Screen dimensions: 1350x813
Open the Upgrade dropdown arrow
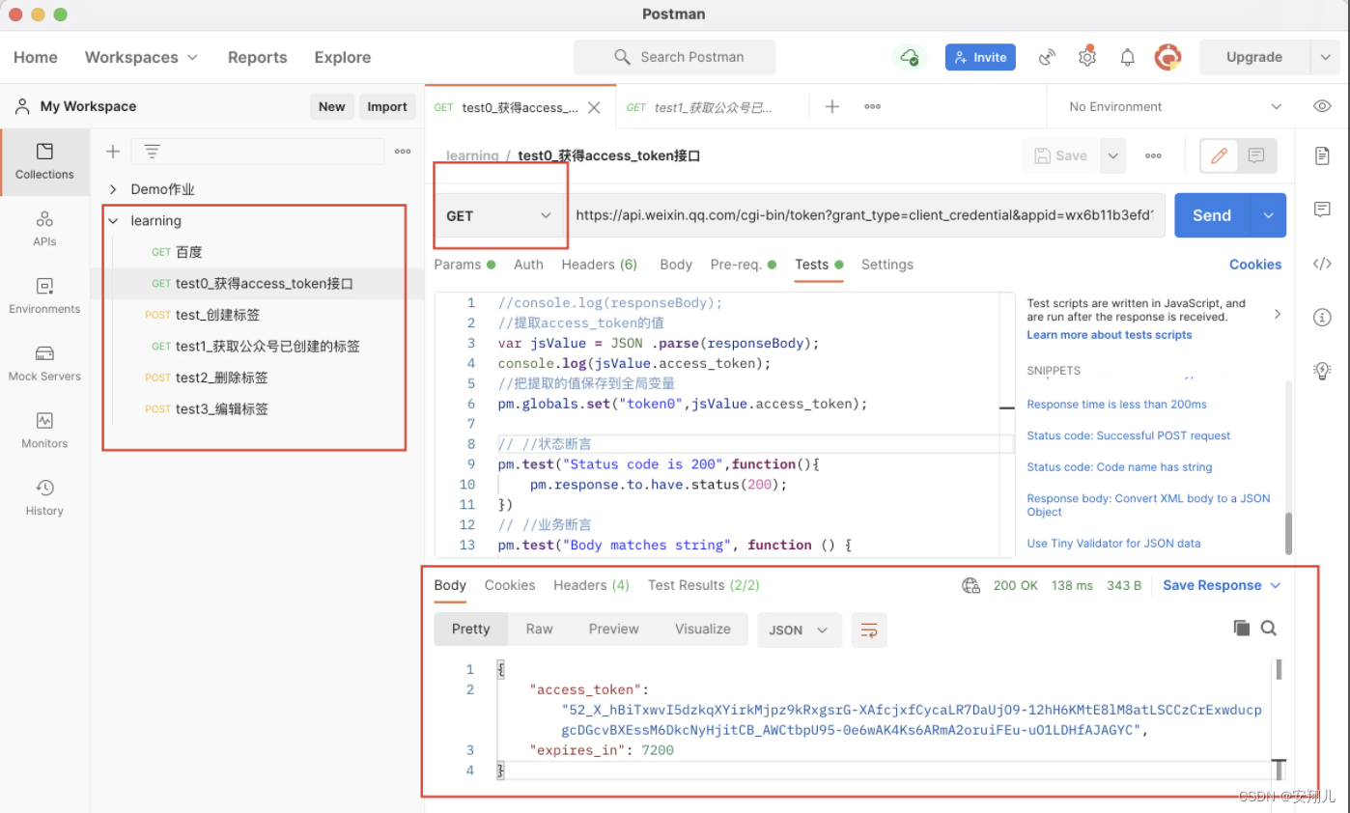coord(1324,57)
